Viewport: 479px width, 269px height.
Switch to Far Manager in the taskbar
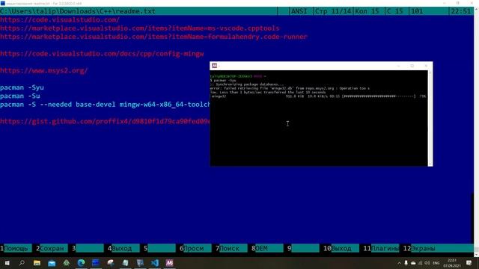click(96, 263)
